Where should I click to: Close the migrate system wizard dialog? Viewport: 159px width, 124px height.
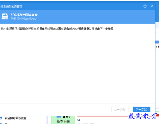point(152,6)
